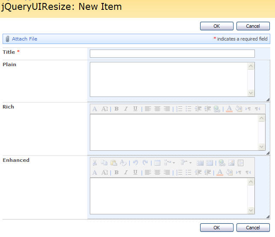Click the Cut icon in Enhanced toolbar
Screen dimensions: 275x237
(x=95, y=163)
